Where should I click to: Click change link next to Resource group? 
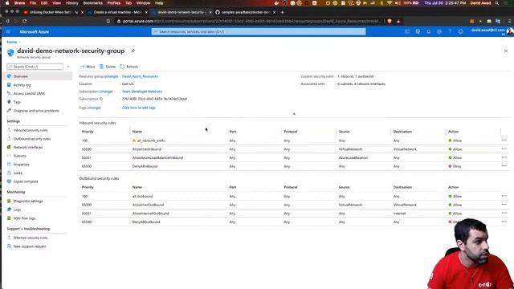point(111,76)
